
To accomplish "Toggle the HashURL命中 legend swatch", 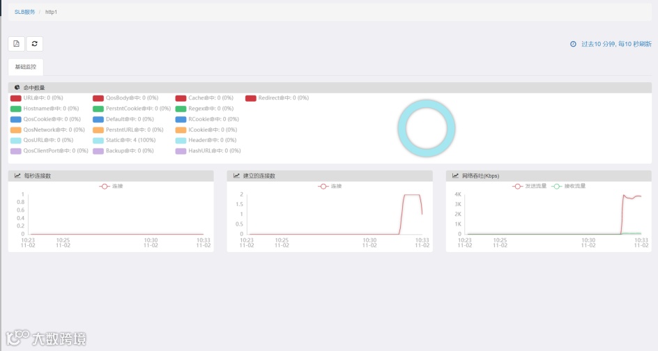I will (x=181, y=151).
